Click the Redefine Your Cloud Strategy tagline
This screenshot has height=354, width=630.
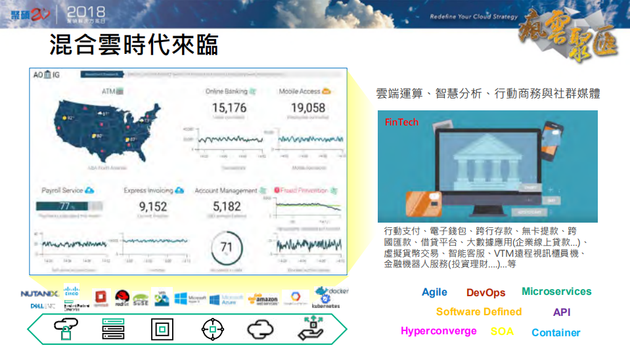[x=474, y=16]
